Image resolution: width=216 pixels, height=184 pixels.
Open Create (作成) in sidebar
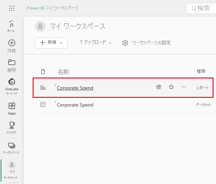point(12,46)
